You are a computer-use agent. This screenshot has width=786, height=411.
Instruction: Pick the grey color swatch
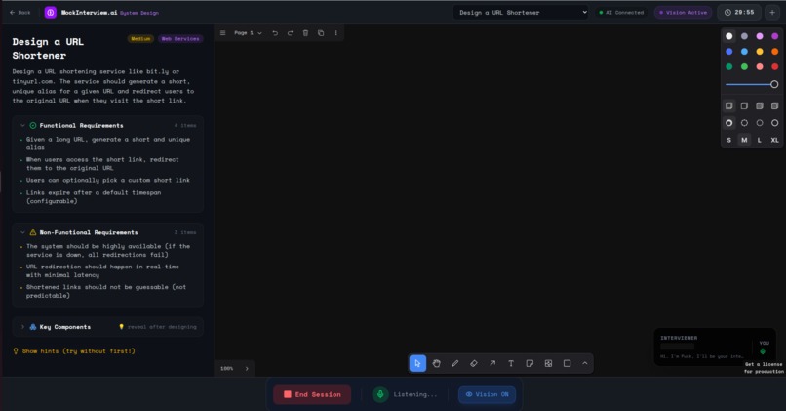pyautogui.click(x=744, y=36)
